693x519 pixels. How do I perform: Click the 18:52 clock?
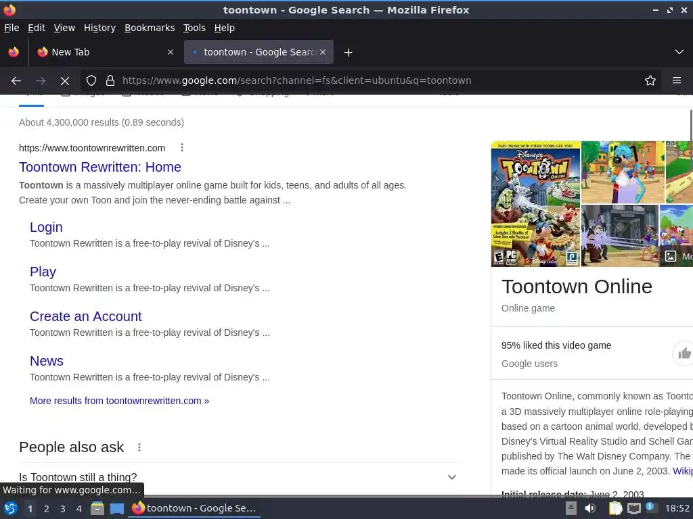tap(677, 508)
